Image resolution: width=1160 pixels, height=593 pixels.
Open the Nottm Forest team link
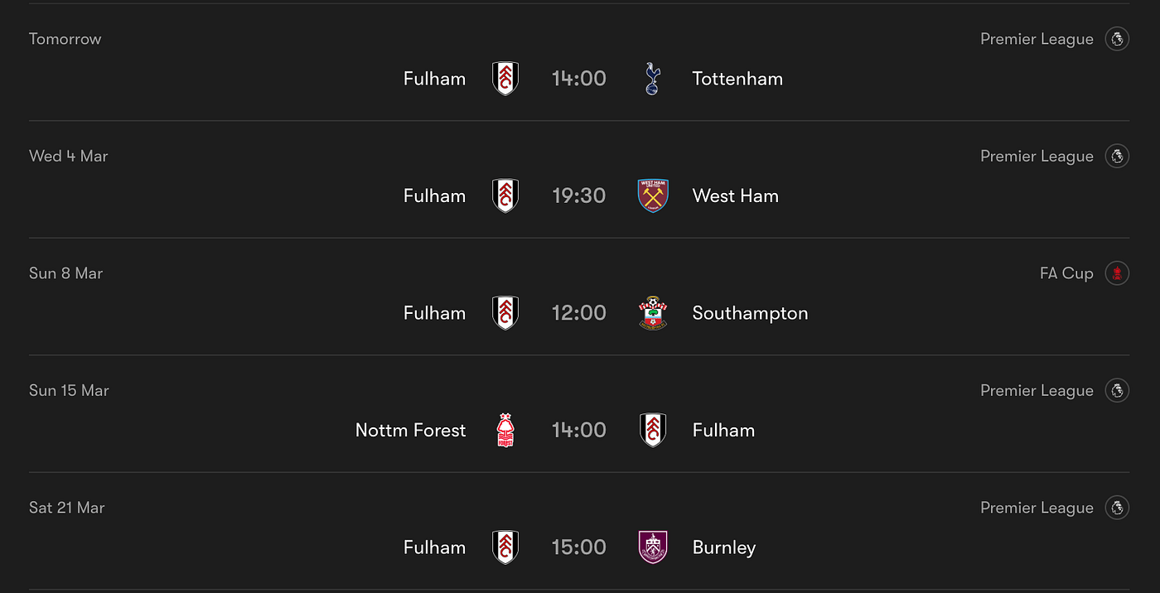click(411, 430)
